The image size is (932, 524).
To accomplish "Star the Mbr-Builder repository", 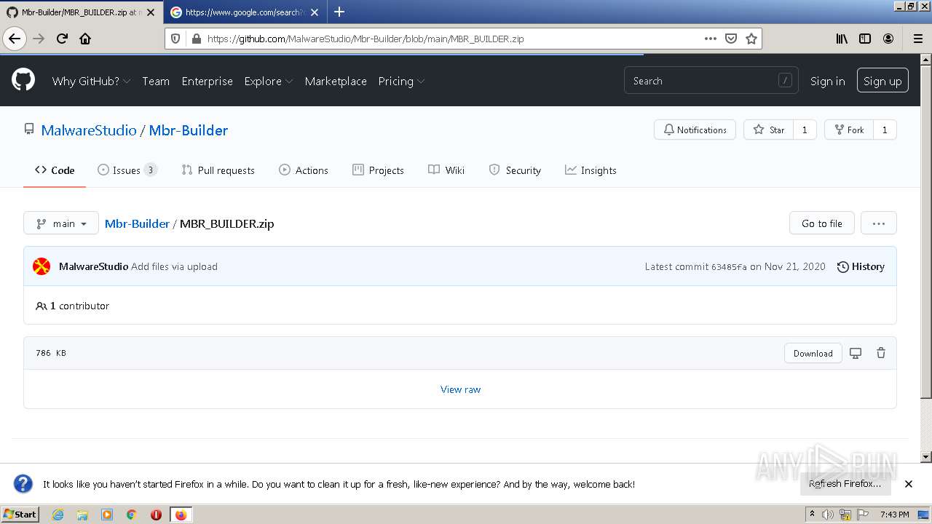I will tap(768, 130).
